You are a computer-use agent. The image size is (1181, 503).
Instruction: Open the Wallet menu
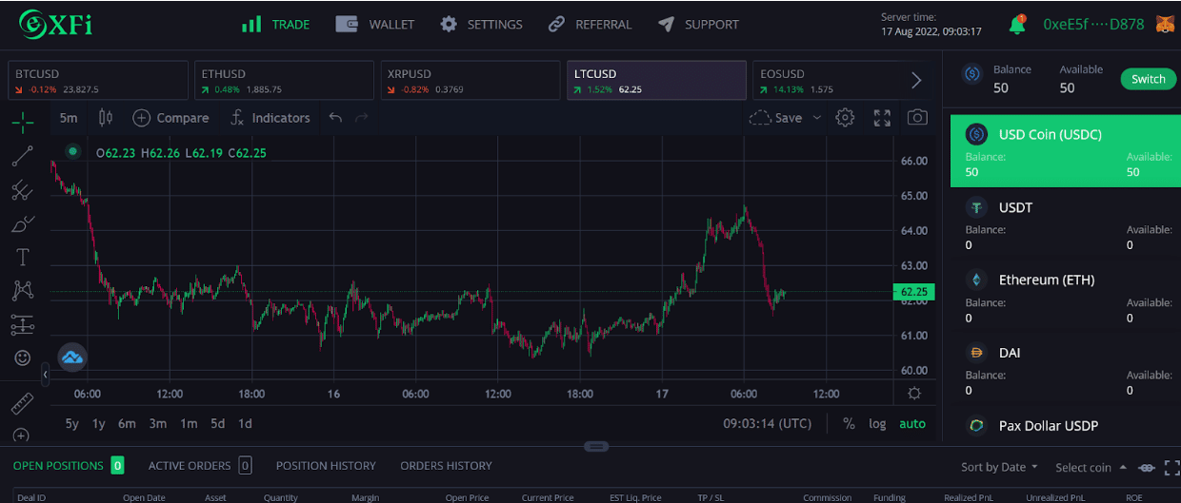(x=375, y=25)
